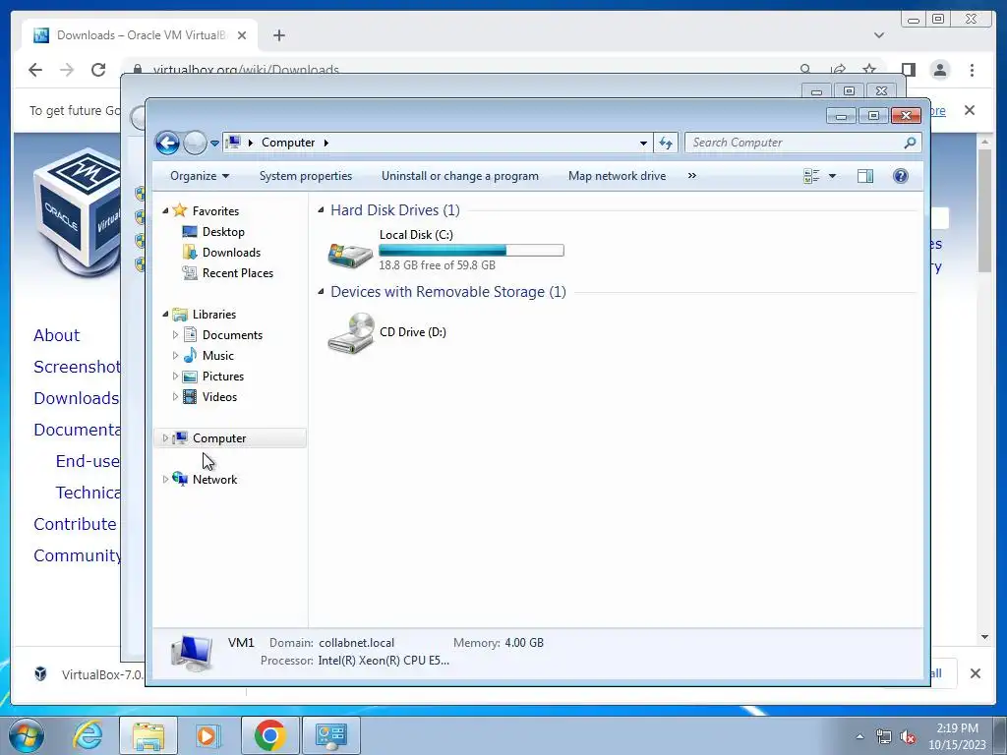Open recent pages dropdown next to forward arrow

214,144
